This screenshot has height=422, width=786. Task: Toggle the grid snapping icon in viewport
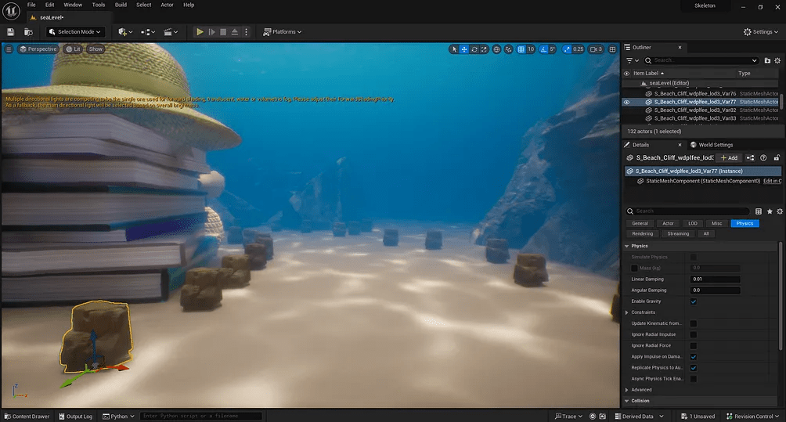(521, 49)
